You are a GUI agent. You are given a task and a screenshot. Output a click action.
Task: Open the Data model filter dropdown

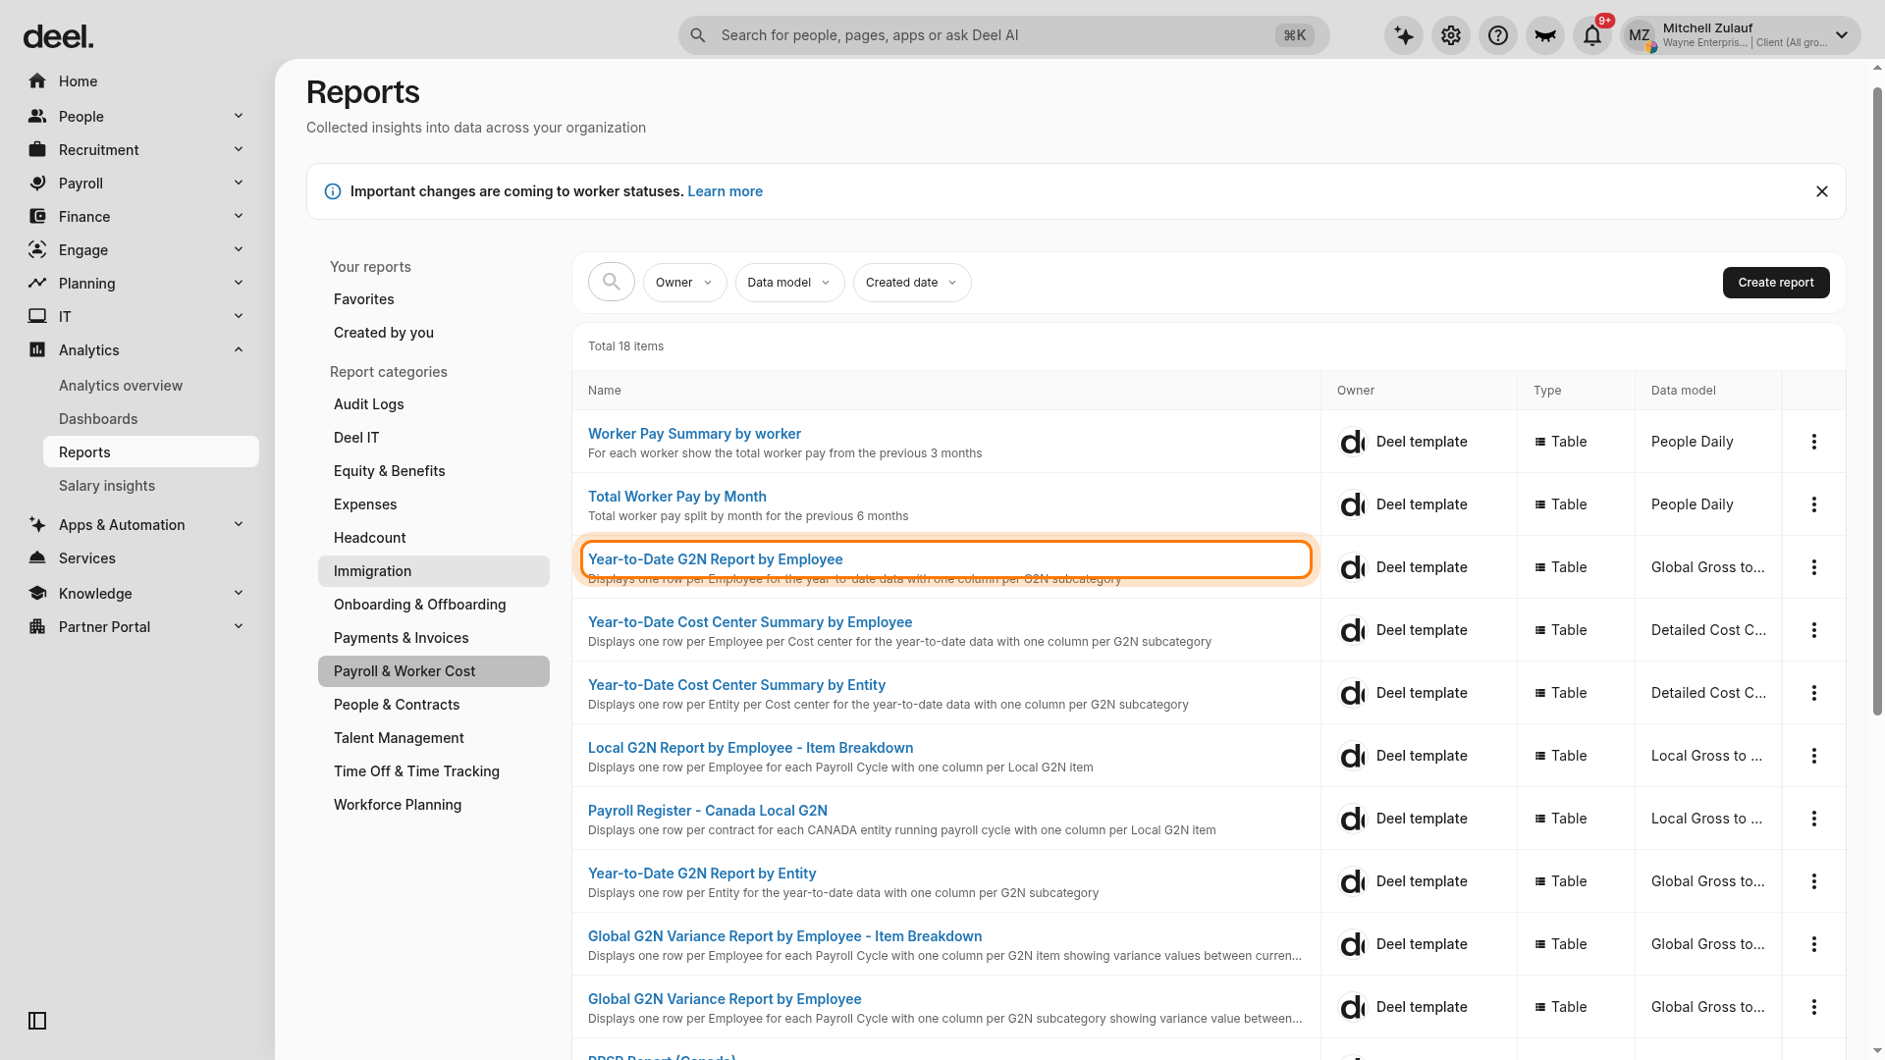pyautogui.click(x=790, y=283)
